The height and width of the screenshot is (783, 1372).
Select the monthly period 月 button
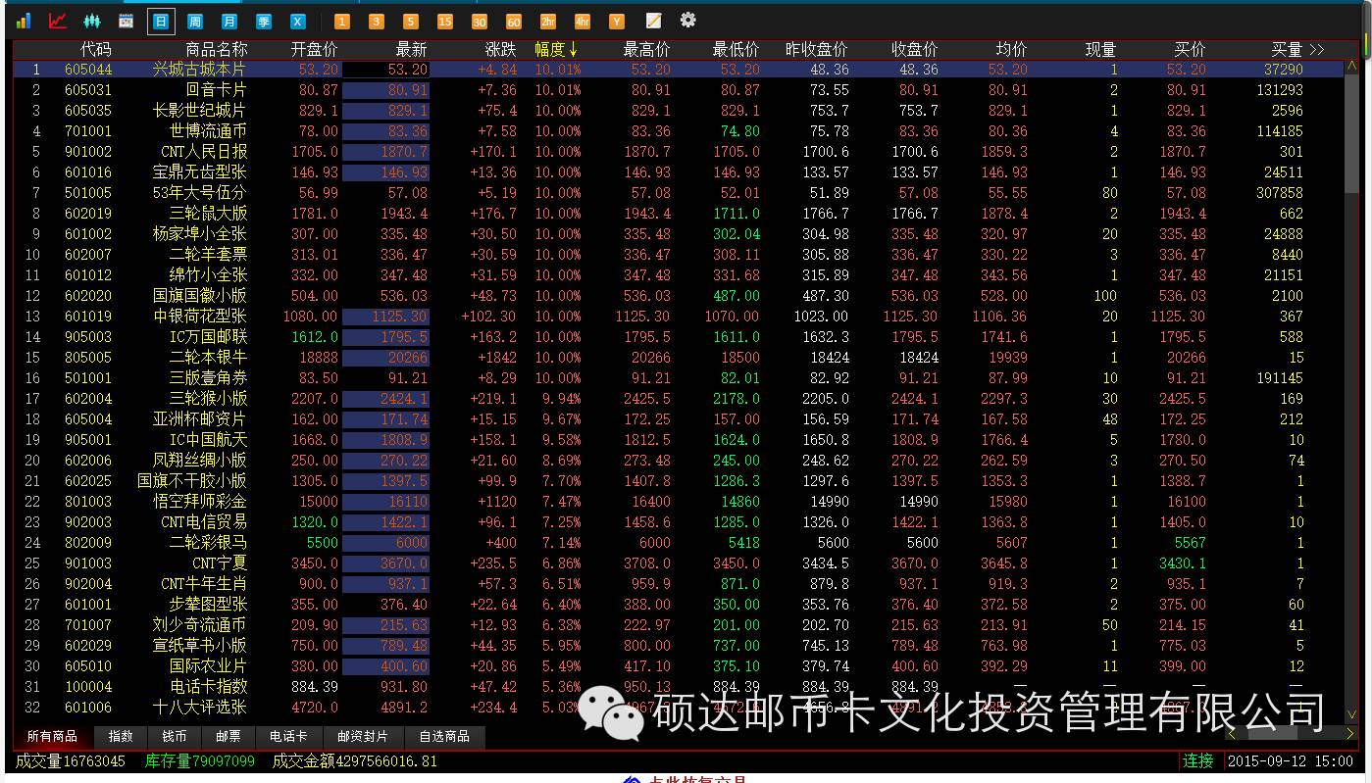229,21
